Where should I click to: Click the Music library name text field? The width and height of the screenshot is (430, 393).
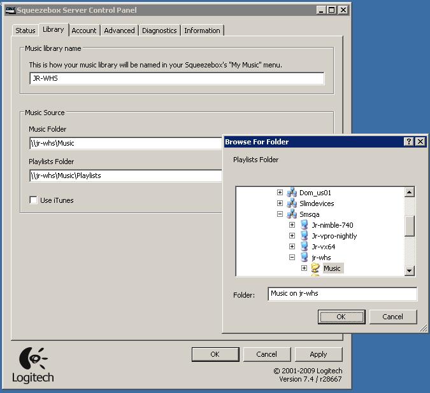176,79
